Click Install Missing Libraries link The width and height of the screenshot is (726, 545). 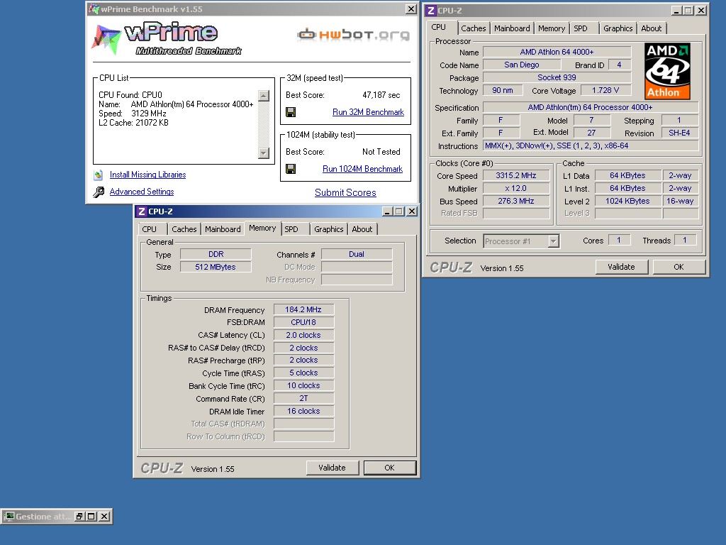(147, 175)
